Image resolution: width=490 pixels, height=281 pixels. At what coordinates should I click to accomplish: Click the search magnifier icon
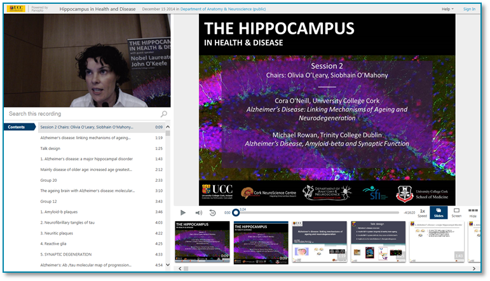(x=164, y=114)
